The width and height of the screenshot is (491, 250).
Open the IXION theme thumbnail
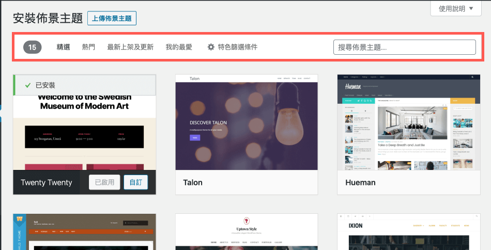409,232
